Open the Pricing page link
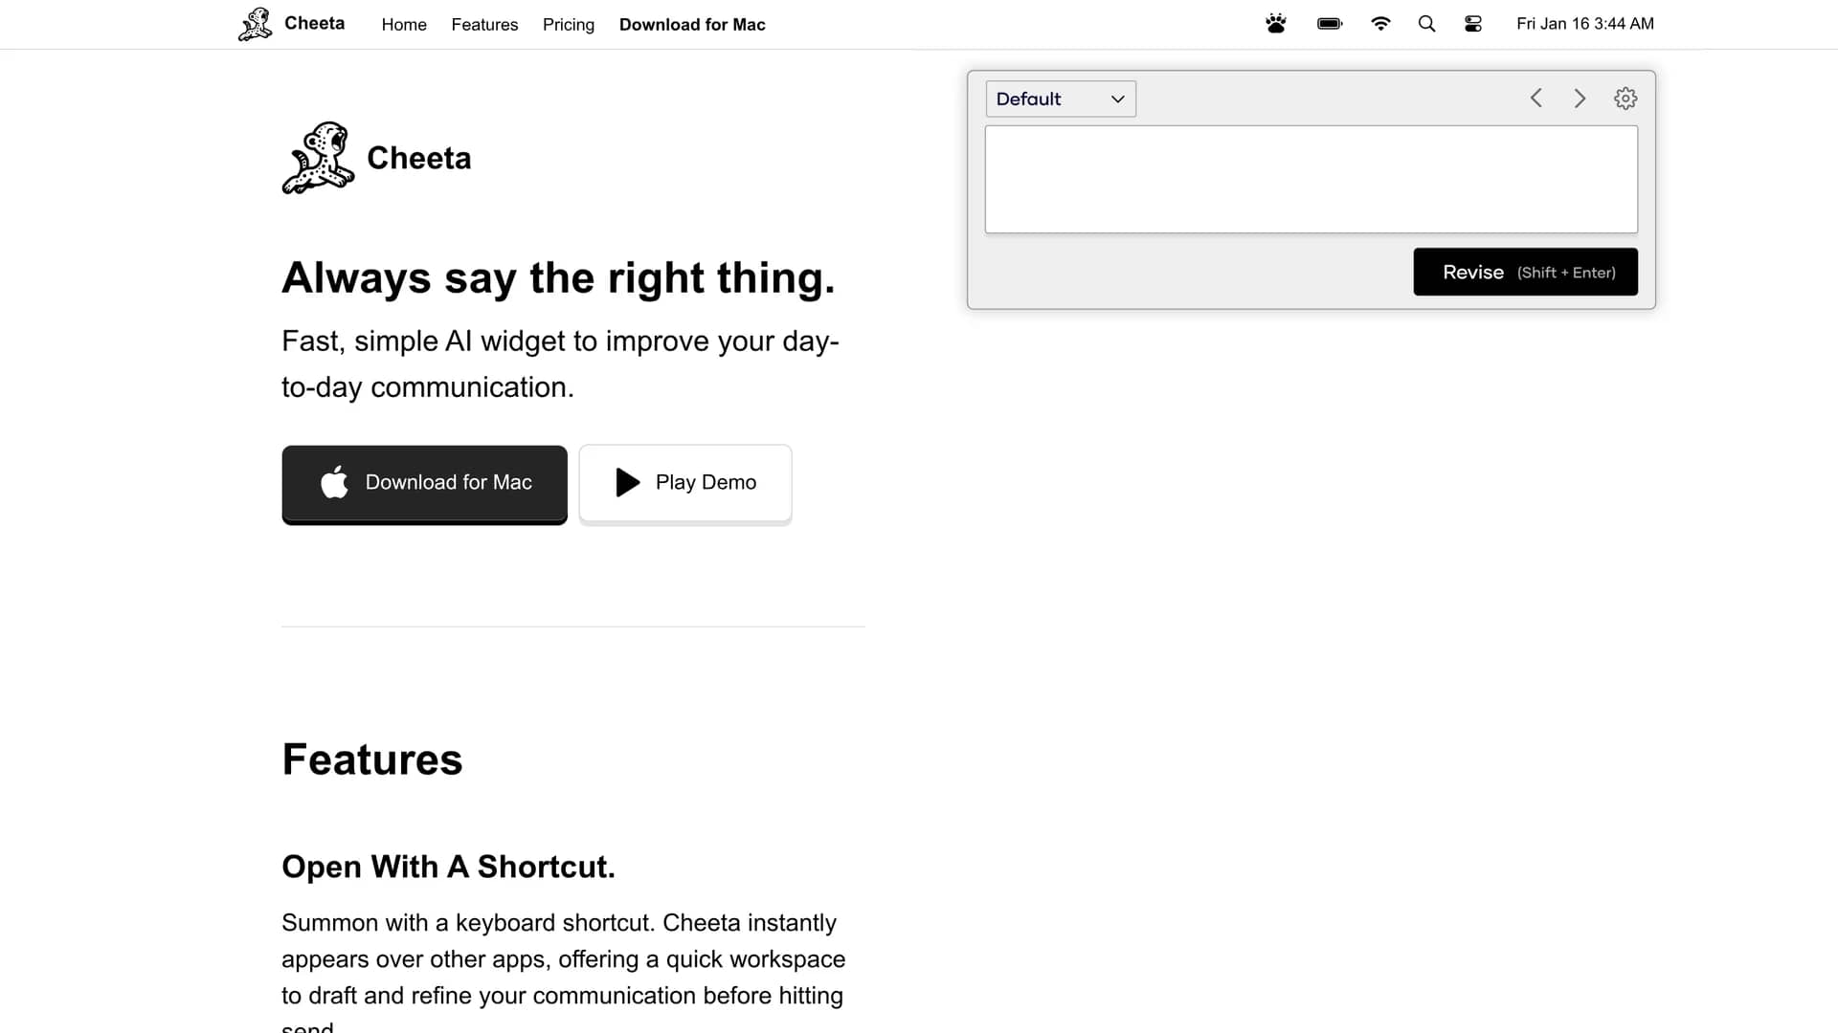 569,25
